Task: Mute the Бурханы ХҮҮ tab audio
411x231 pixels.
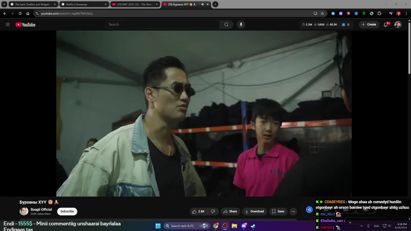Action: pos(202,4)
